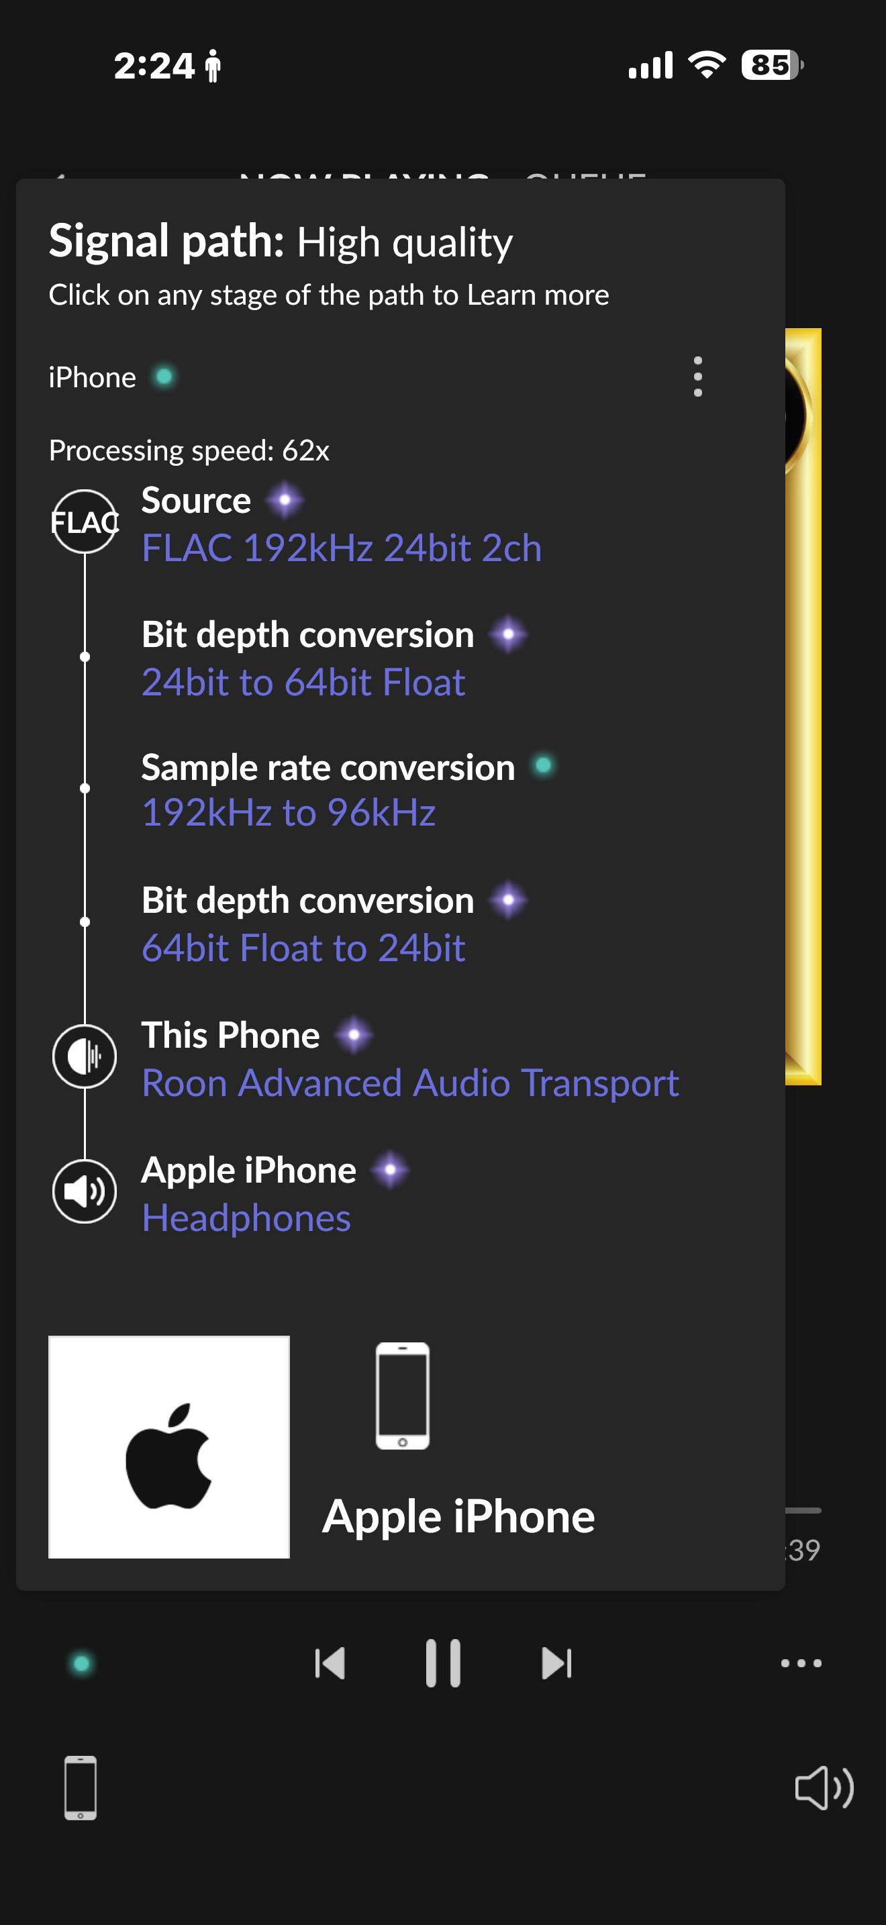
Task: Open the FLAC 192kHz 24bit 2ch link
Action: click(342, 548)
